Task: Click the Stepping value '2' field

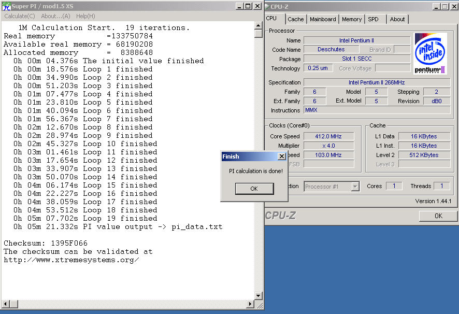Action: (437, 92)
